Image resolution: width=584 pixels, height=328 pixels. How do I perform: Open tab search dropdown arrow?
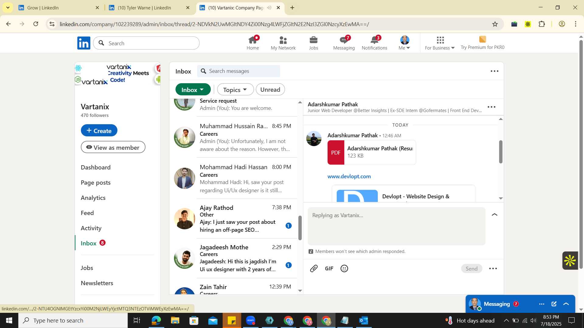[x=8, y=8]
